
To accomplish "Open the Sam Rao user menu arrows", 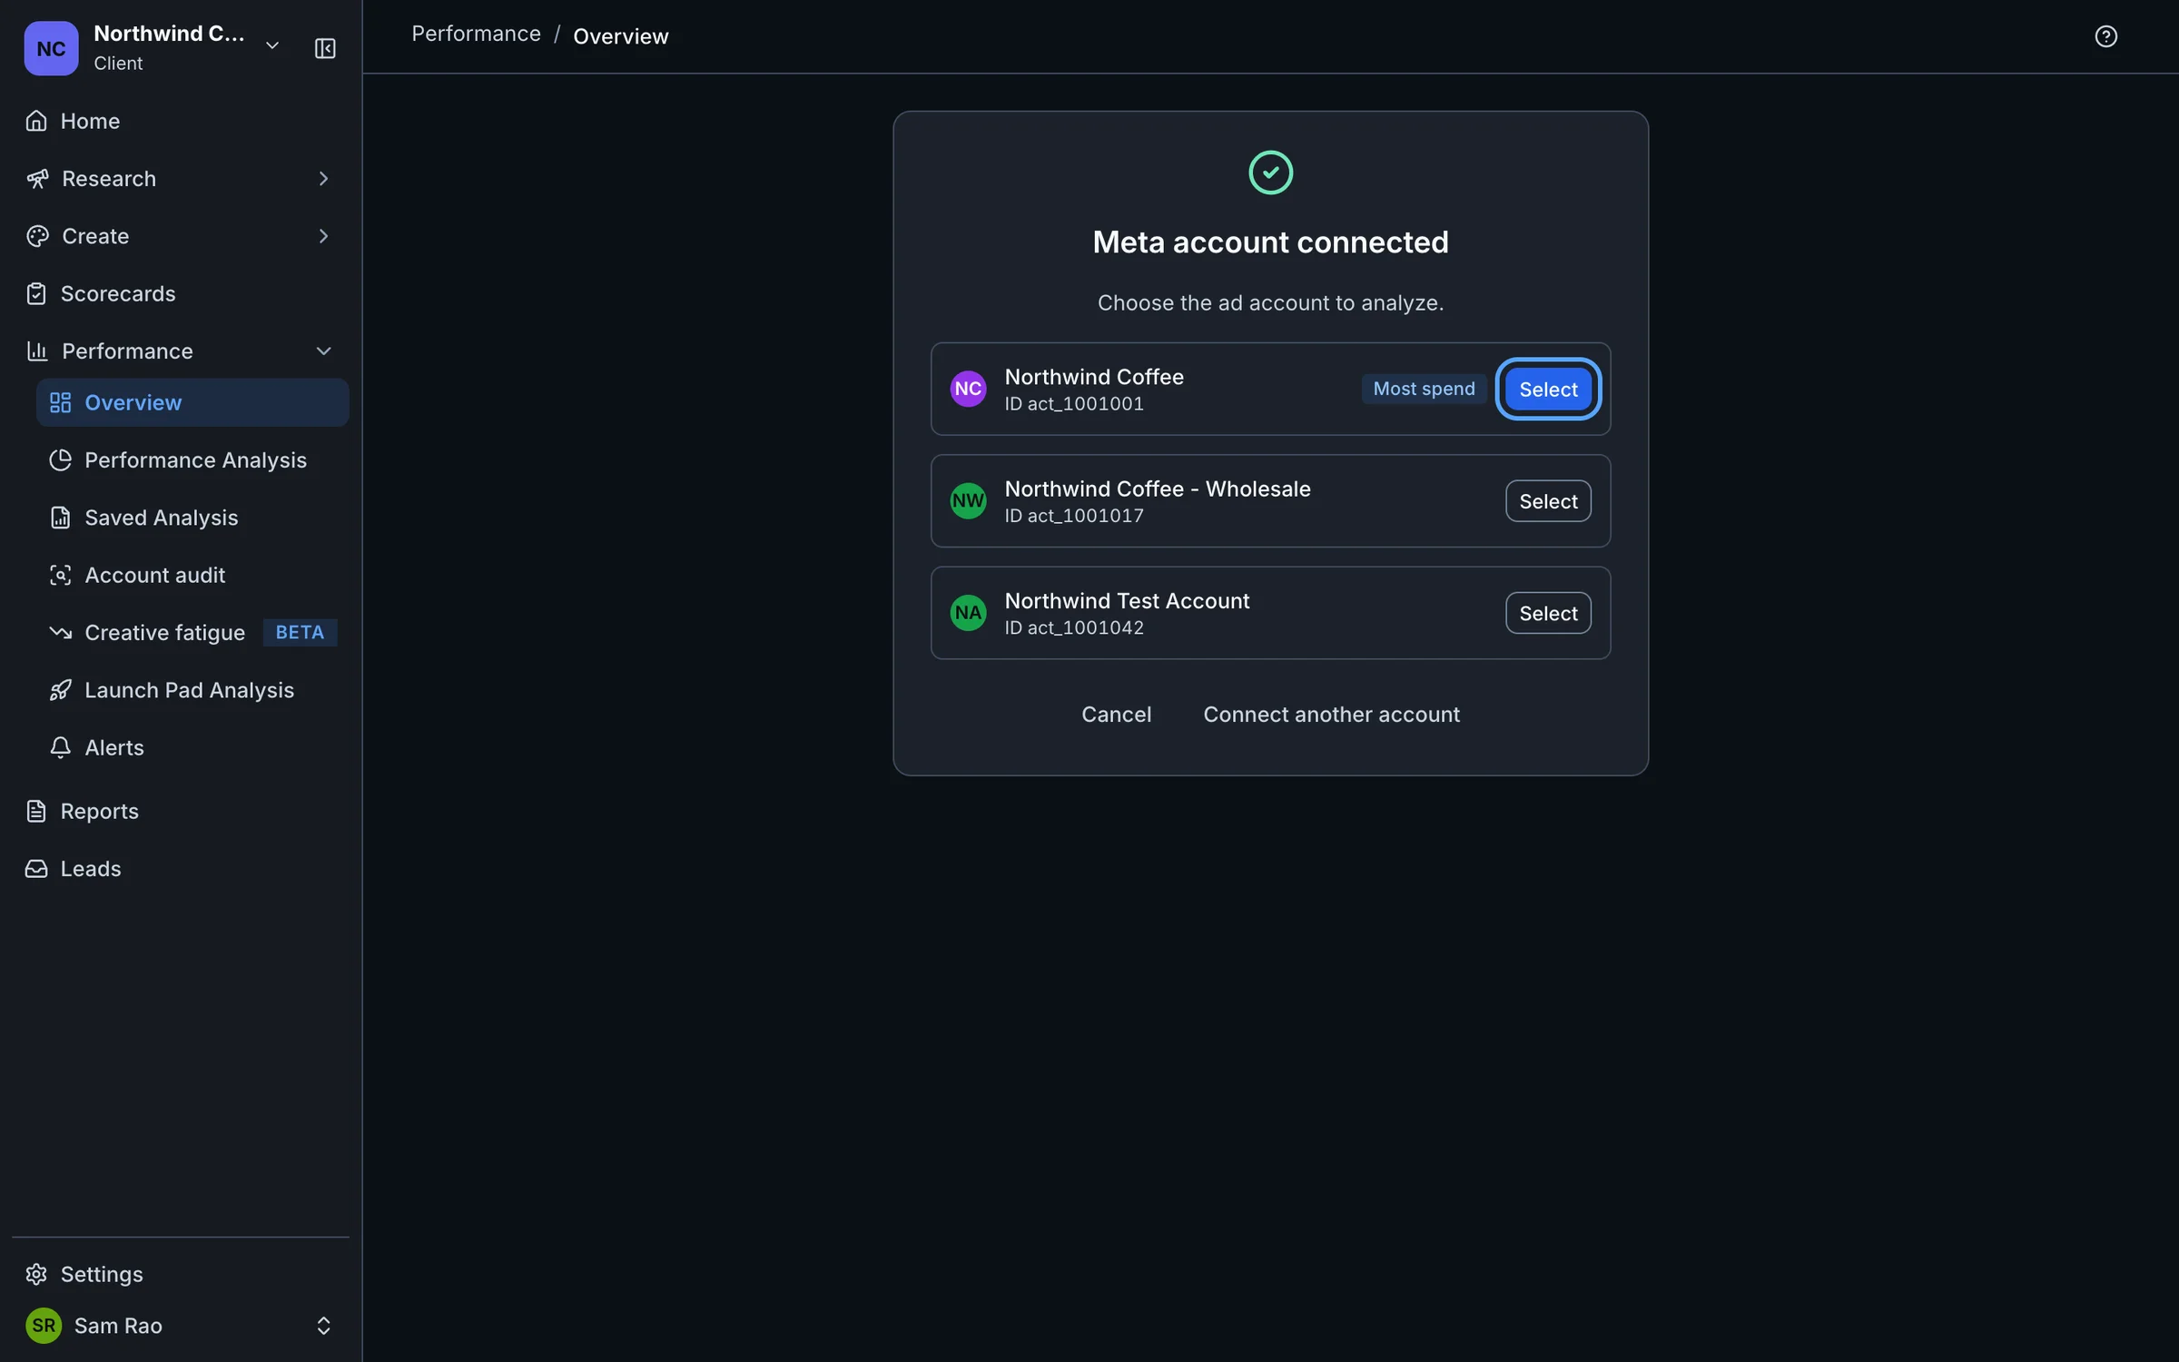I will coord(323,1326).
